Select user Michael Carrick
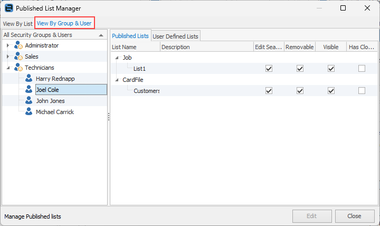 pyautogui.click(x=55, y=112)
